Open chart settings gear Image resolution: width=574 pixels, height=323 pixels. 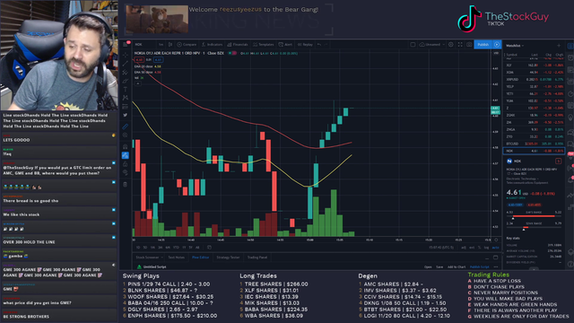(x=451, y=44)
